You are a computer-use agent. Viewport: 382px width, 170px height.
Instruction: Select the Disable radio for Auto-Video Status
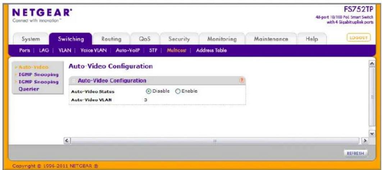point(148,91)
